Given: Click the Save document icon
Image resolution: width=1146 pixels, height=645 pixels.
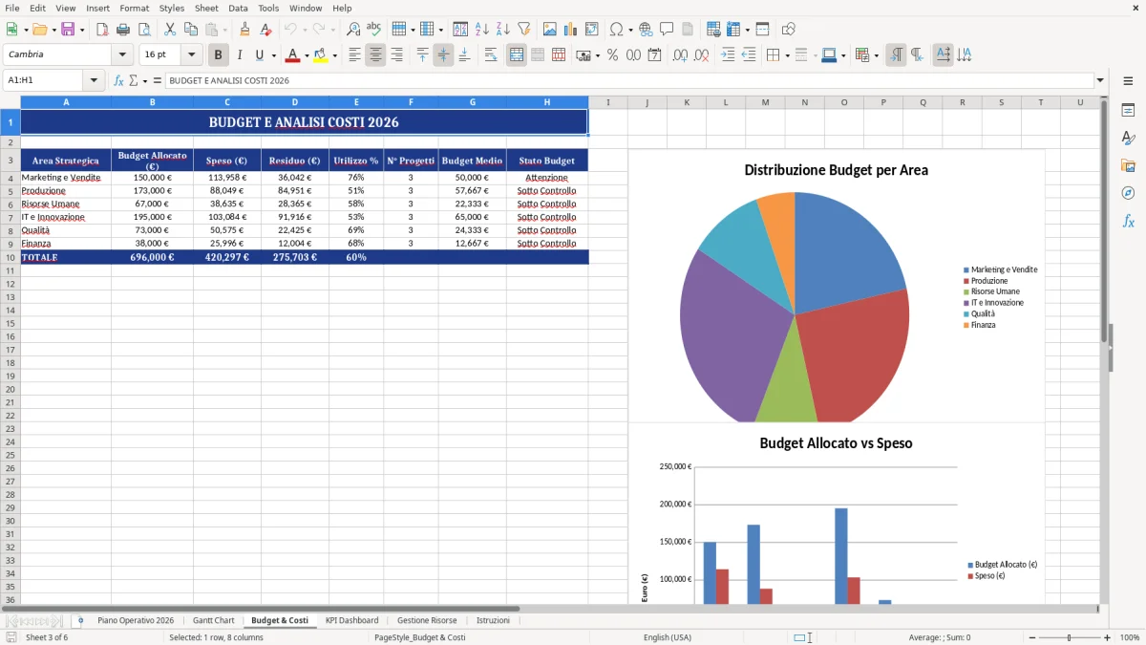Looking at the screenshot, I should 67,30.
